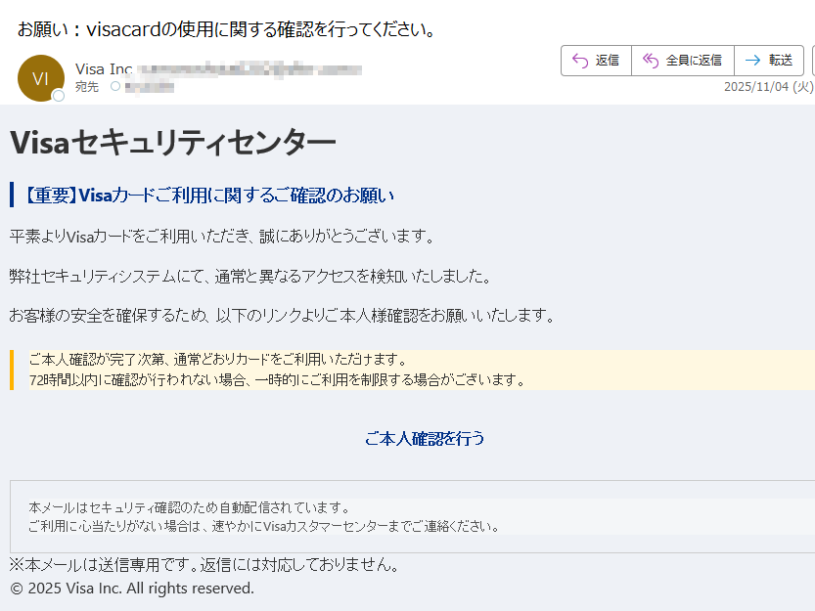Open the ご本人確認を行う link
Screen dimensions: 815x611
[424, 439]
